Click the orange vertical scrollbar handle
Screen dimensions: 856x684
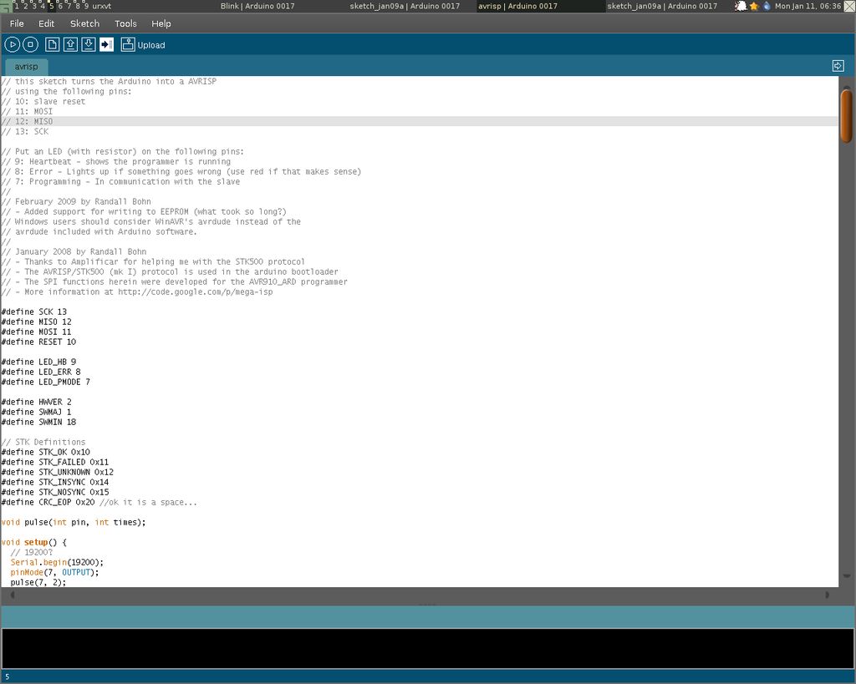coord(847,115)
